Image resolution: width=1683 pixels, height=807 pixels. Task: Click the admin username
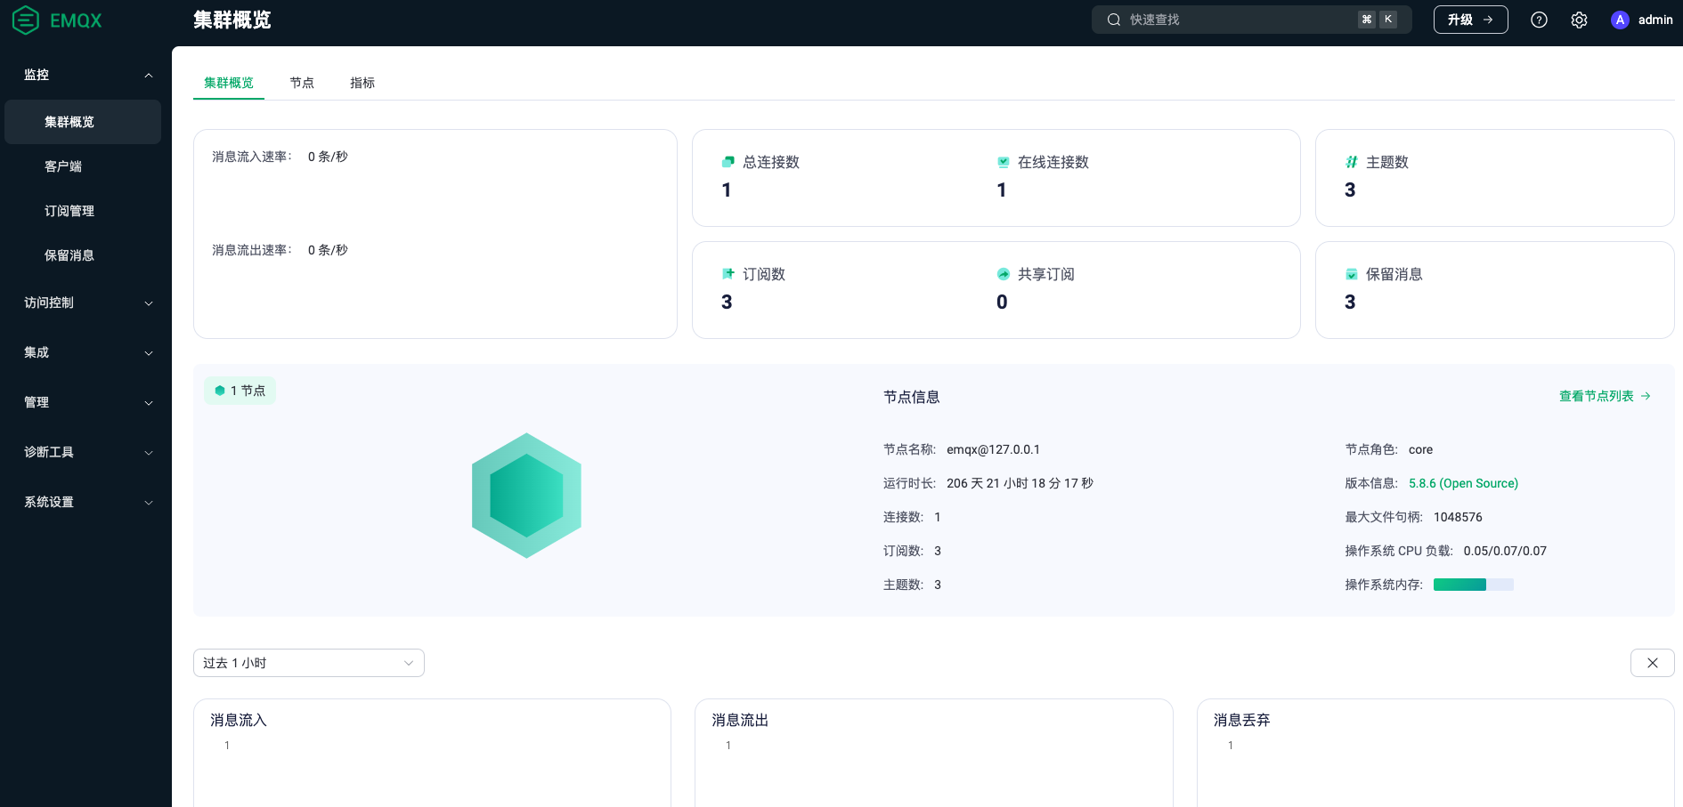(1655, 20)
